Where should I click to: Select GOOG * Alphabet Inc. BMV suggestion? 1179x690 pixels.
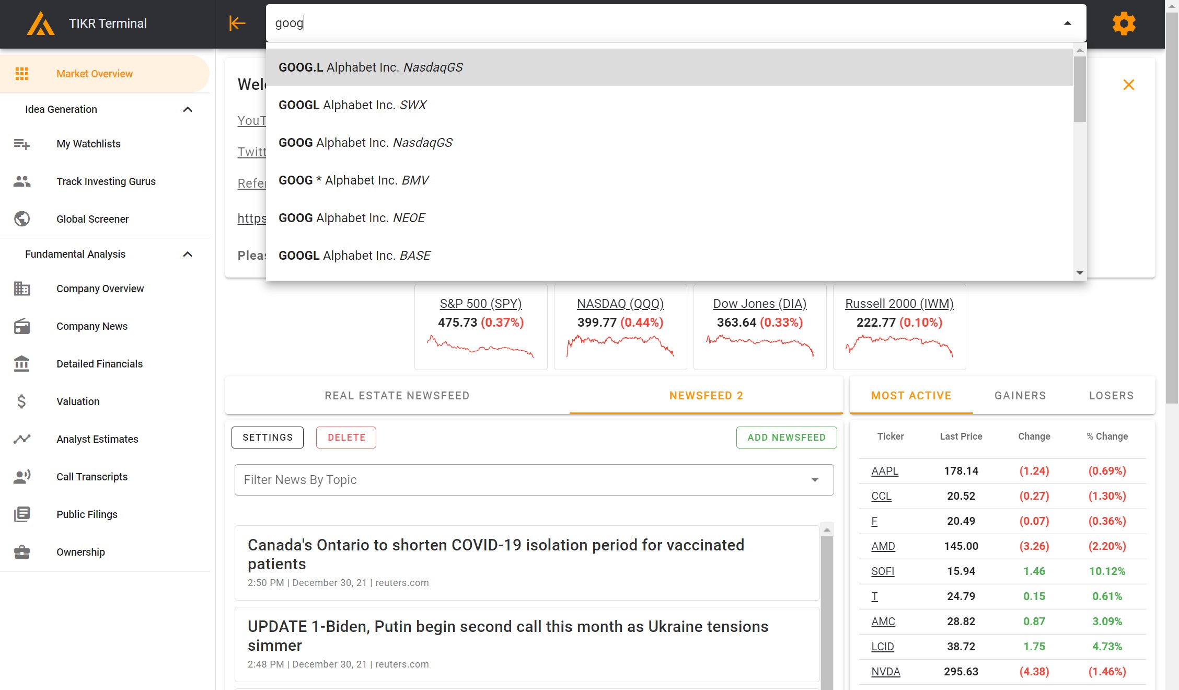pos(669,180)
